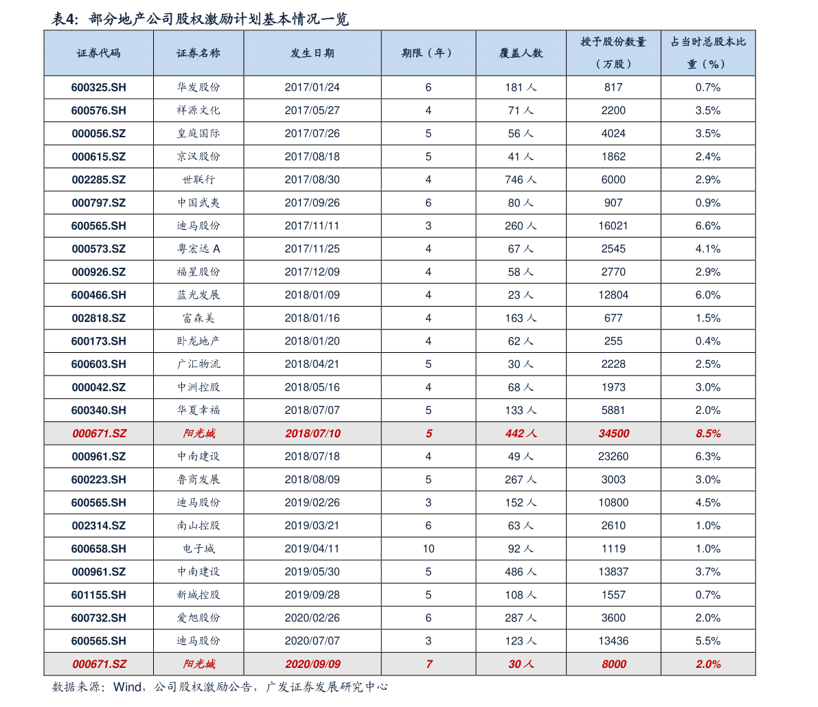The height and width of the screenshot is (707, 818).
Task: Click company name 中洲控股
Action: tap(198, 387)
